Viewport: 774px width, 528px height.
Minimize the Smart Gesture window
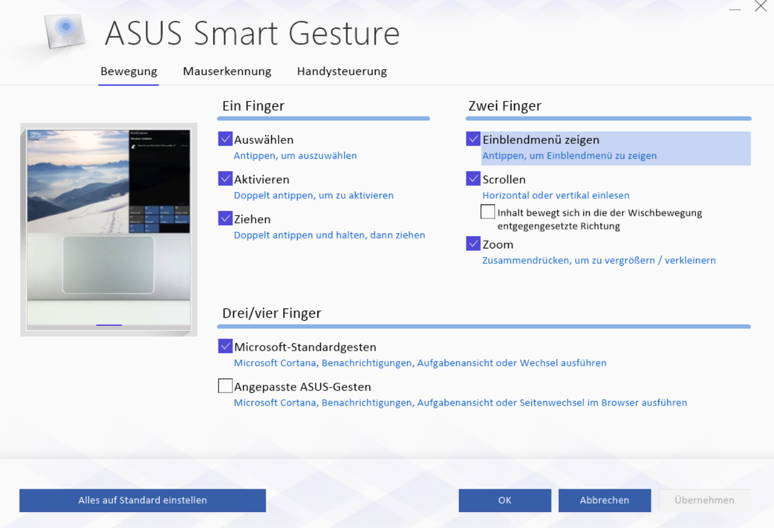point(735,9)
